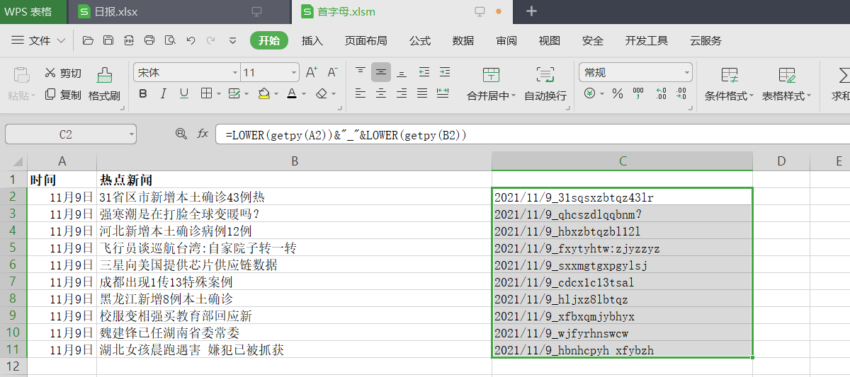Apply thousands separator format

[638, 93]
